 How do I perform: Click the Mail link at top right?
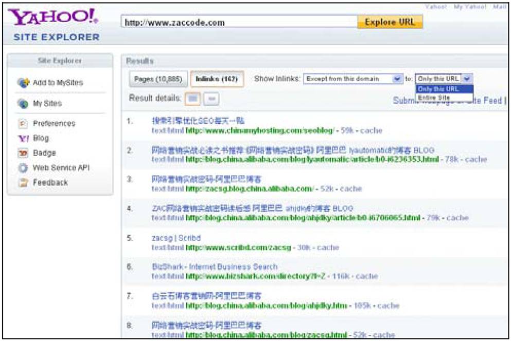point(500,7)
